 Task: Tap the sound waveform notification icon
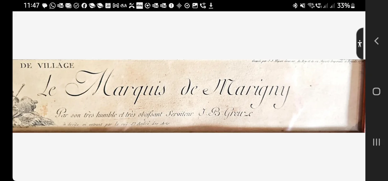(x=179, y=6)
